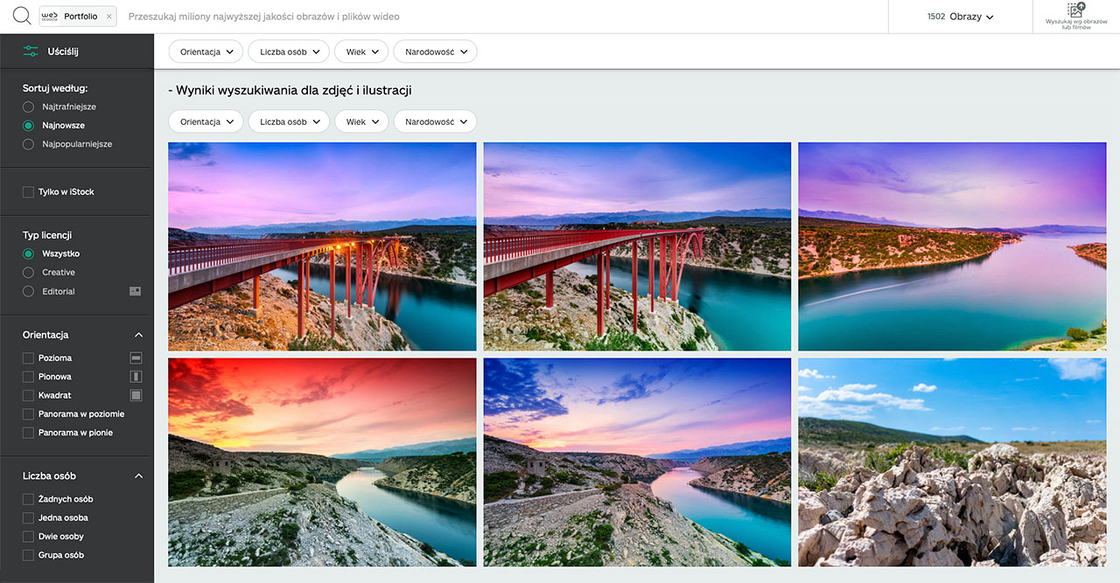This screenshot has width=1120, height=583.
Task: Open the Wiek filter dropdown
Action: tap(360, 52)
